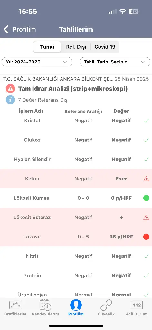
Task: Open the Randevularım calendar icon
Action: 45,305
